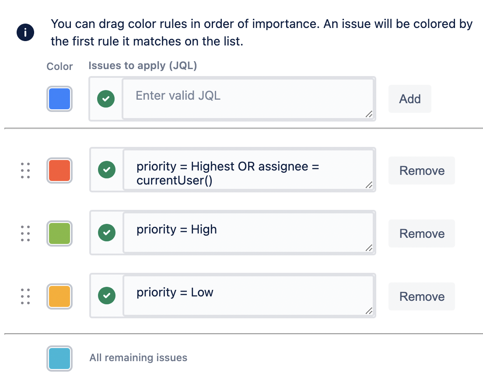Image resolution: width=483 pixels, height=390 pixels.
Task: Click into the priority = Low JQL field
Action: pyautogui.click(x=247, y=296)
